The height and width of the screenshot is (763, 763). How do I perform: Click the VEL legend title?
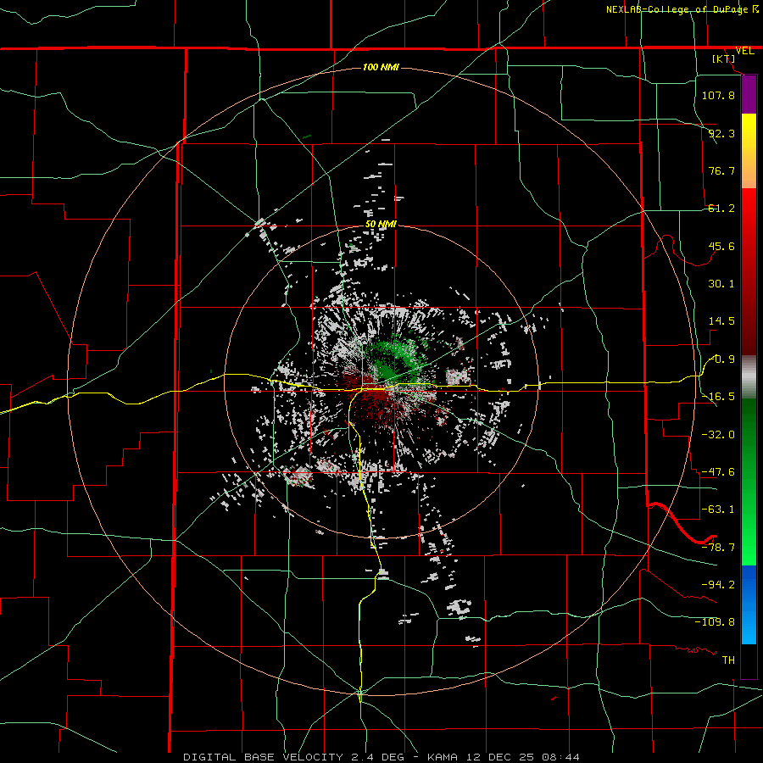tap(744, 51)
